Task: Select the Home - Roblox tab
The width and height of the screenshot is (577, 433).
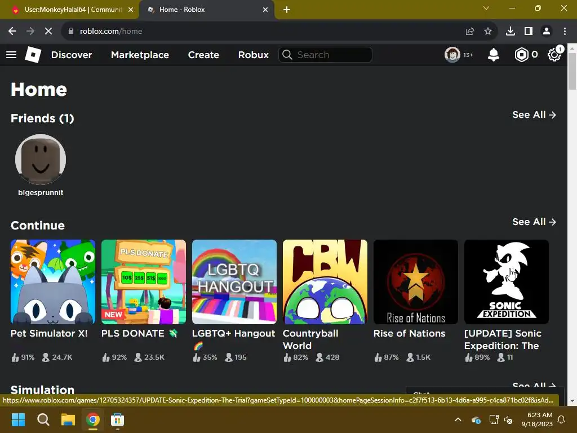Action: click(x=207, y=10)
